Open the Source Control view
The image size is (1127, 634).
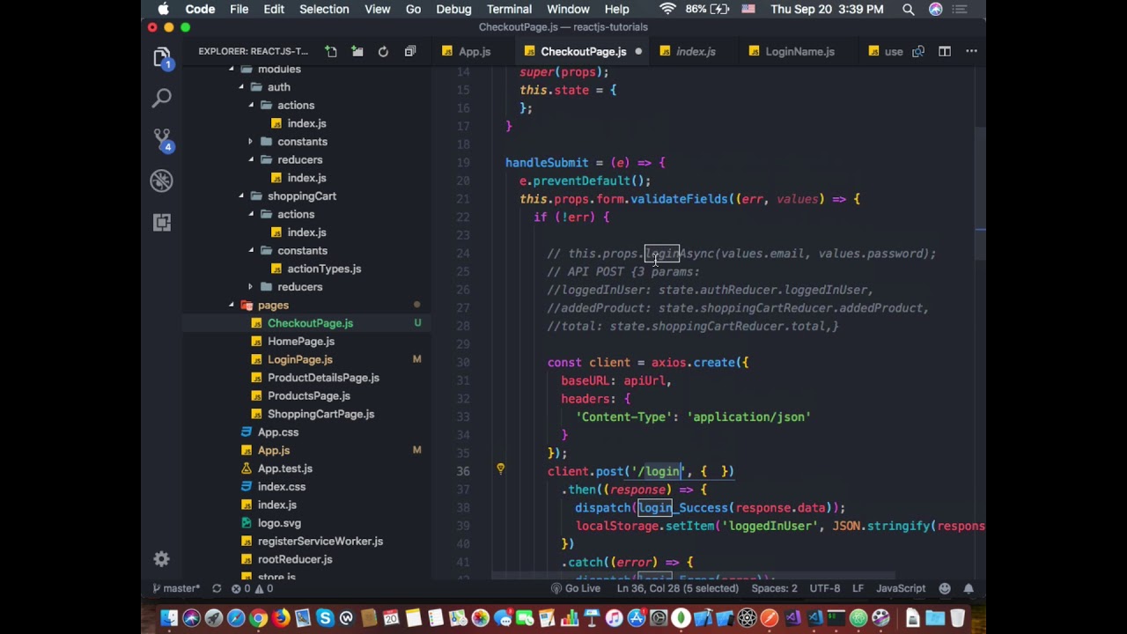point(162,139)
